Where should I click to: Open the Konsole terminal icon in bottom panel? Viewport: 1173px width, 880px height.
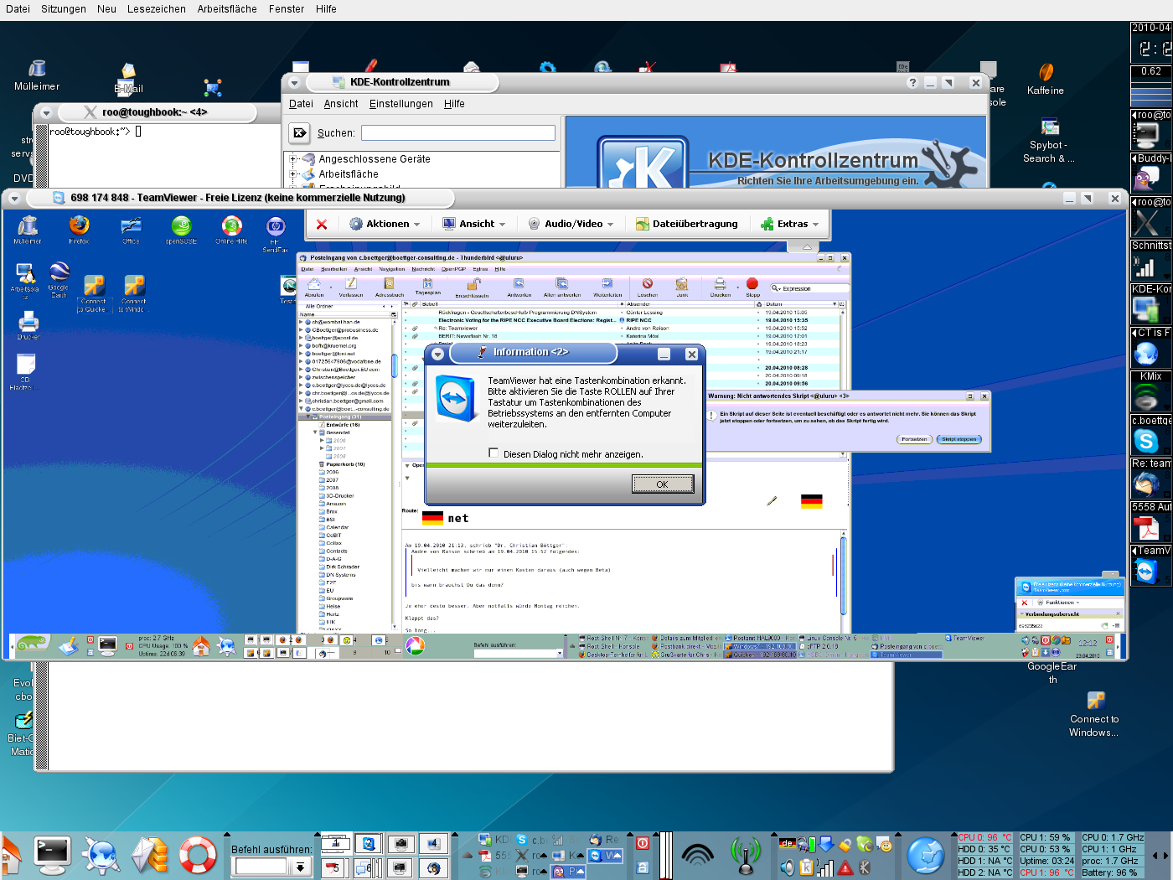point(53,855)
